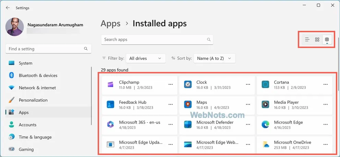Switch to list view layout icon
Screen dimensions: 340x157
pos(307,39)
